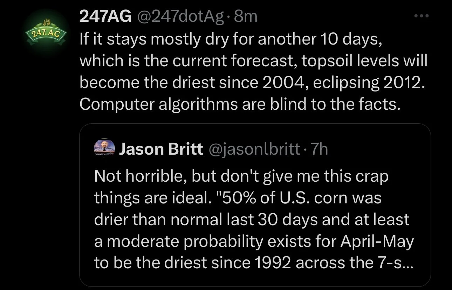Click the quoted line mentioning 'April-May'

(x=254, y=241)
